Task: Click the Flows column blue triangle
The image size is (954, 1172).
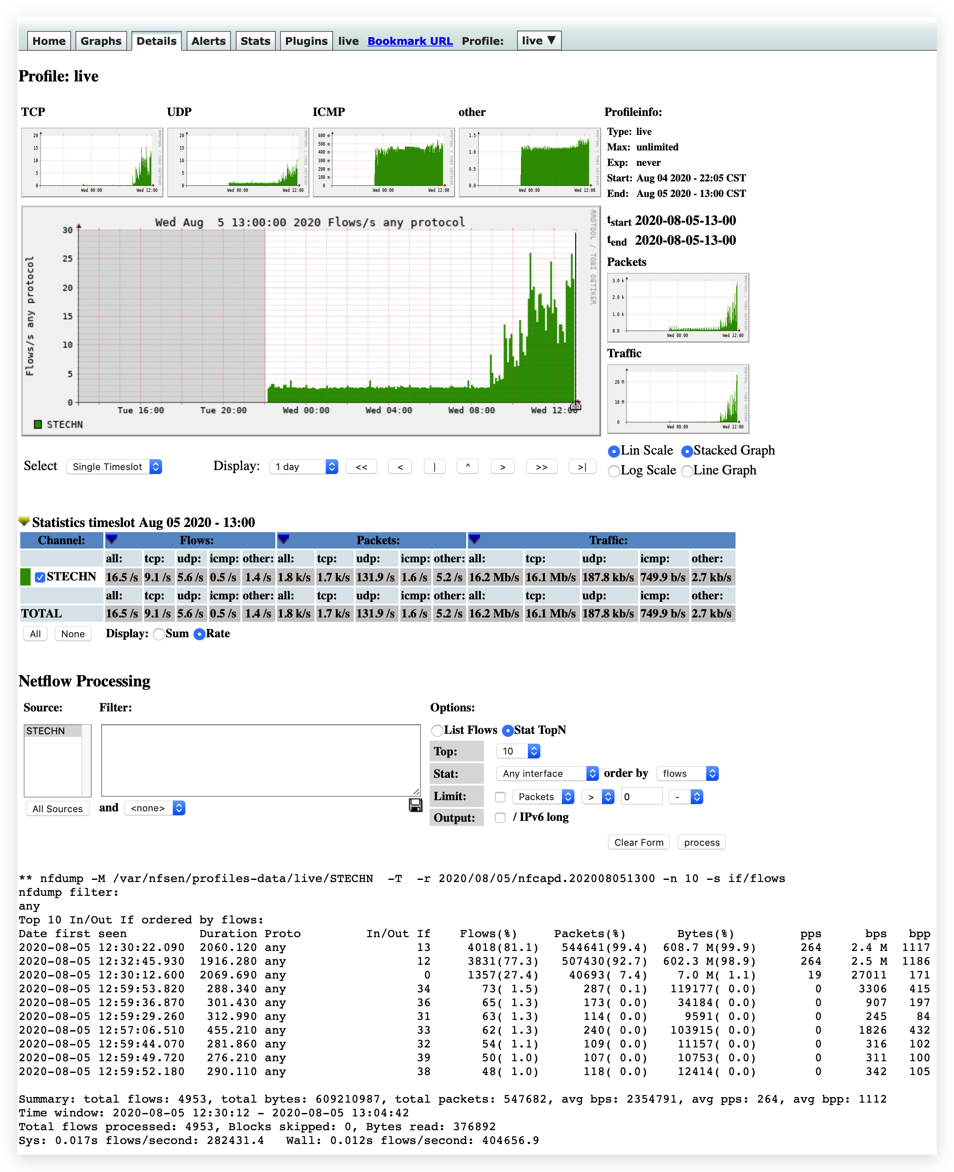Action: click(112, 539)
